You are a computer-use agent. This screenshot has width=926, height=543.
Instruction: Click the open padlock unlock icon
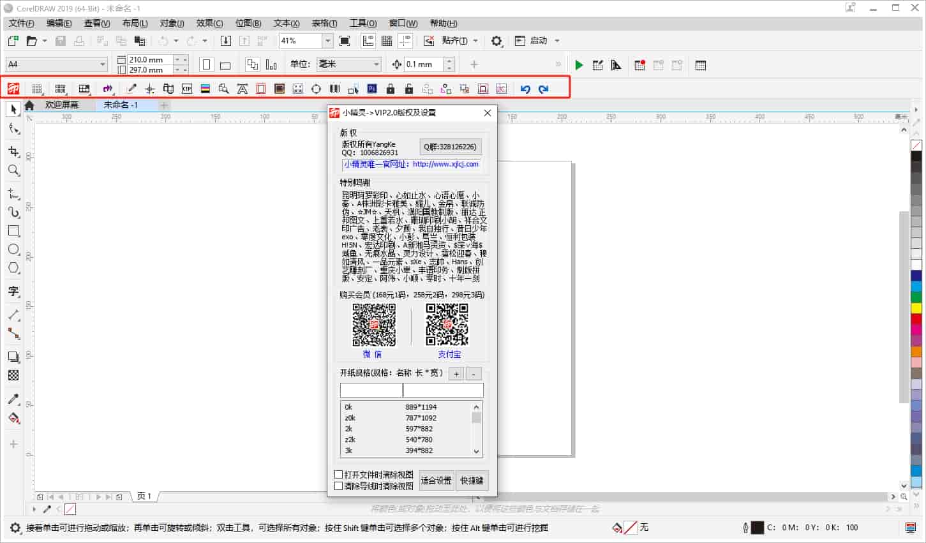click(x=409, y=89)
